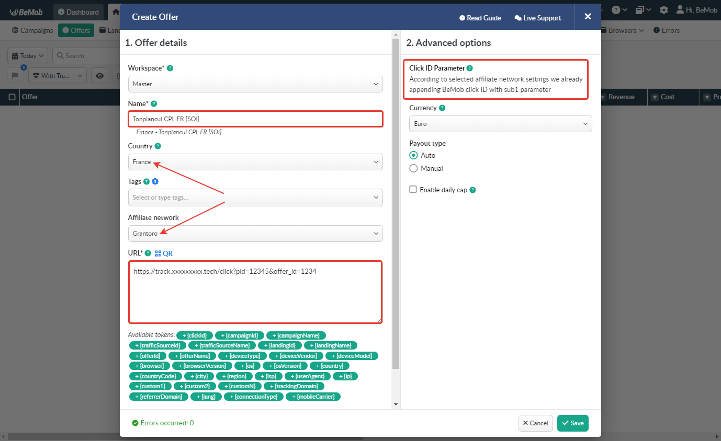Image resolution: width=721 pixels, height=441 pixels.
Task: Select the Manual payout type option
Action: 412,168
